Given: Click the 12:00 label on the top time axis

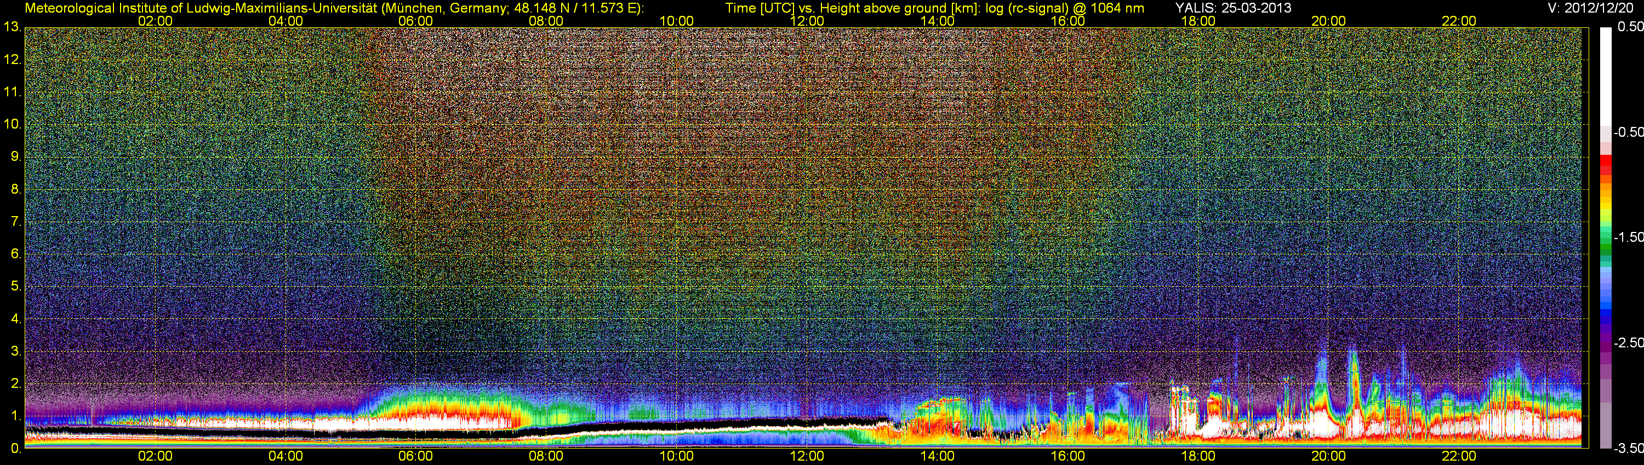Looking at the screenshot, I should coord(807,21).
